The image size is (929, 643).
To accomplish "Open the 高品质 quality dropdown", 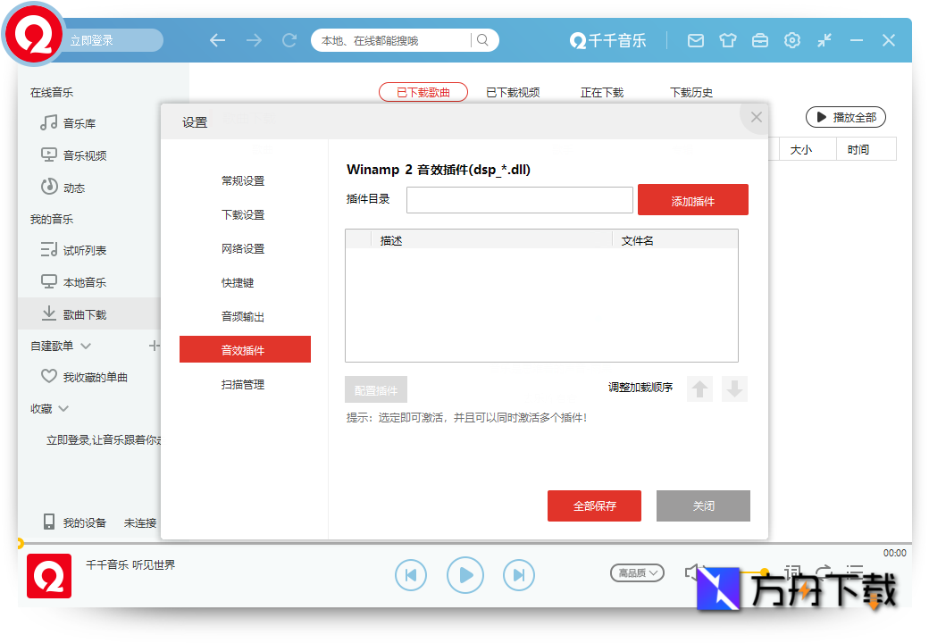I will click(636, 572).
